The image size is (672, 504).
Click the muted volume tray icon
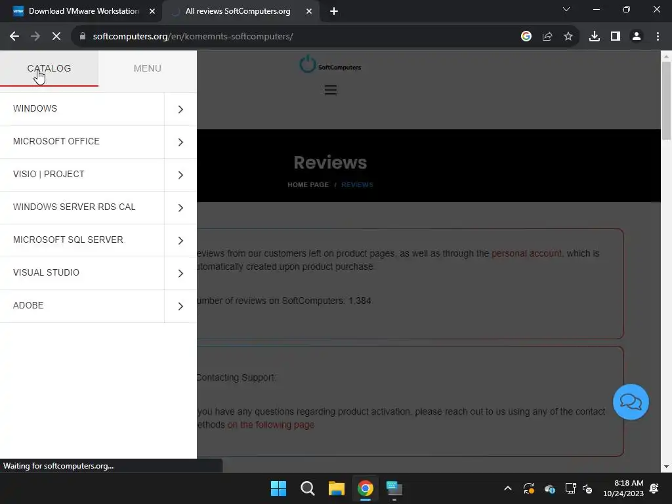pos(587,488)
